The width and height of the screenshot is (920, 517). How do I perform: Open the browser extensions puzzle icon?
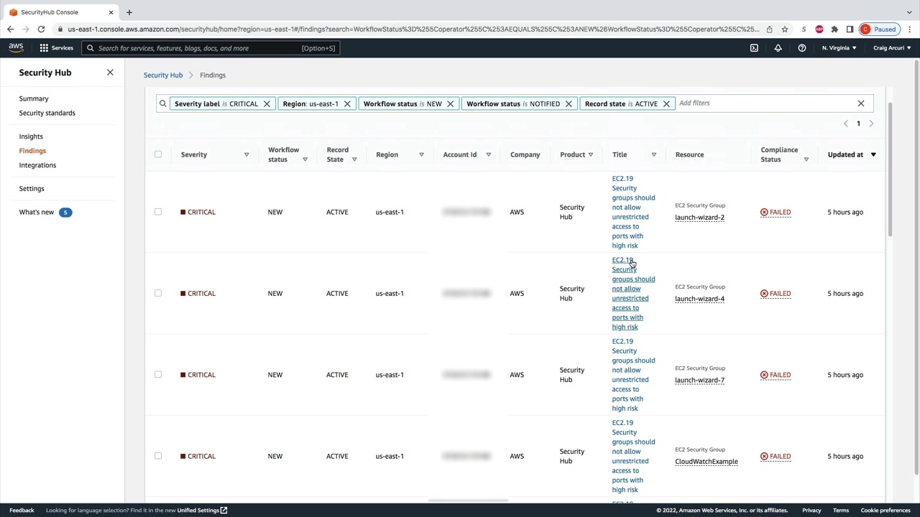tap(834, 29)
